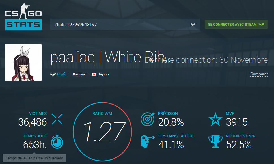
Task: Click the MVP star icon
Action: click(215, 119)
